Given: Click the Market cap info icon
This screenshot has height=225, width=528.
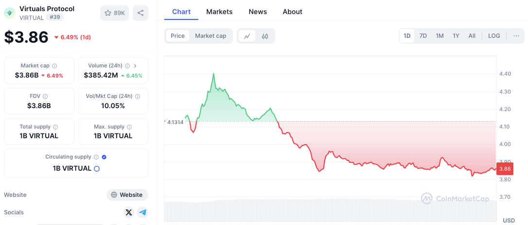Looking at the screenshot, I should tap(54, 66).
